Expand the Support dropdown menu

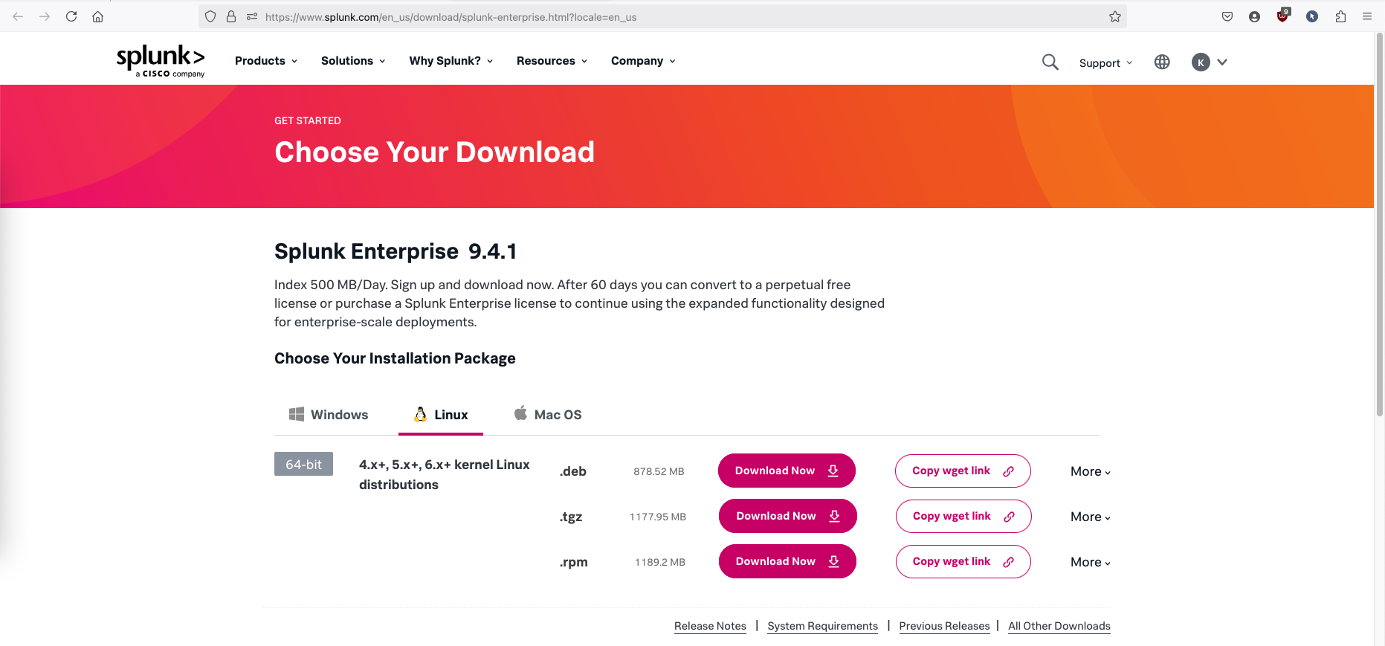[x=1105, y=63]
